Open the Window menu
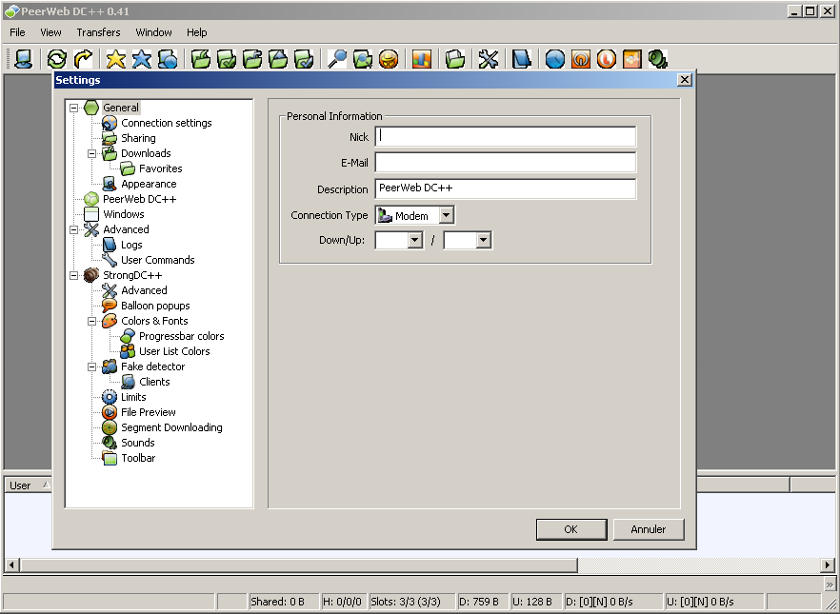The height and width of the screenshot is (614, 840). 153,32
